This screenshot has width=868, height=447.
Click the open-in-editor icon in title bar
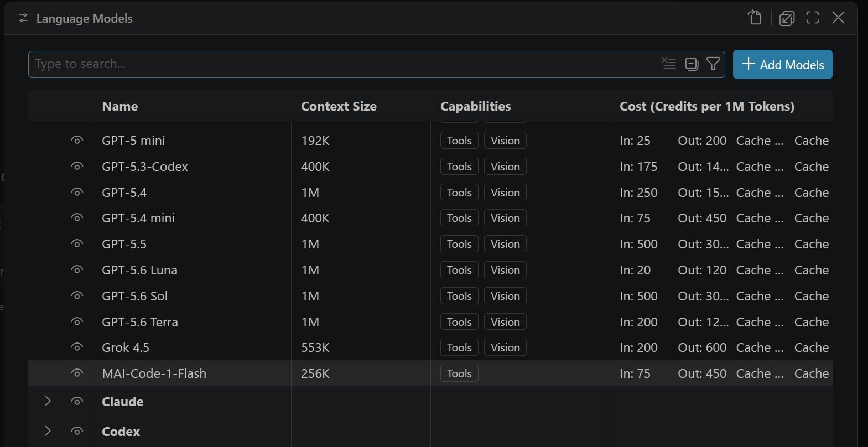tap(787, 18)
